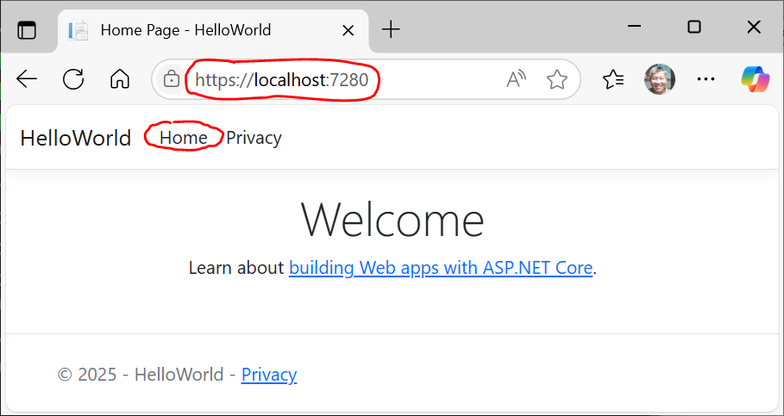Add this page to favorites with star
This screenshot has width=784, height=416.
click(557, 80)
